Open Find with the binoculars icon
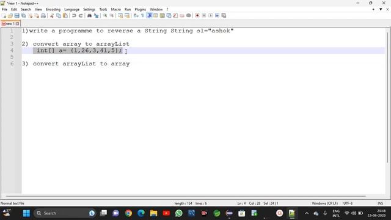391x220 pixels. click(89, 15)
